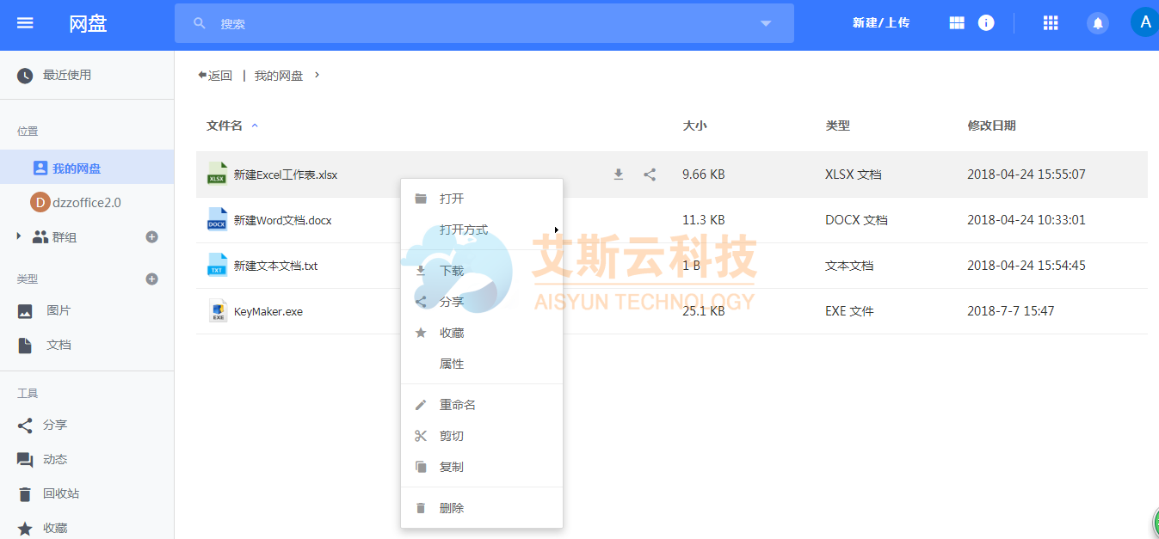Switch to grid view layout icon
1159x539 pixels.
[x=957, y=23]
